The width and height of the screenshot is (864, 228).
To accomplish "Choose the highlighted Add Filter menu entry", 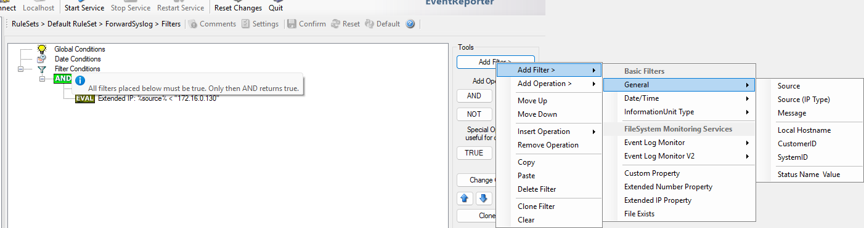I will click(548, 70).
